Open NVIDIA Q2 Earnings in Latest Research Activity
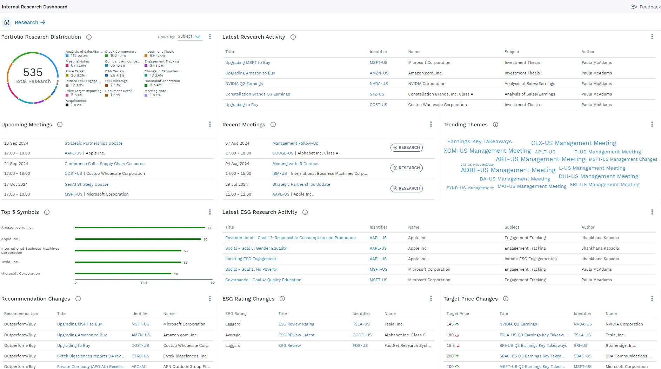The height and width of the screenshot is (369, 661). click(244, 84)
